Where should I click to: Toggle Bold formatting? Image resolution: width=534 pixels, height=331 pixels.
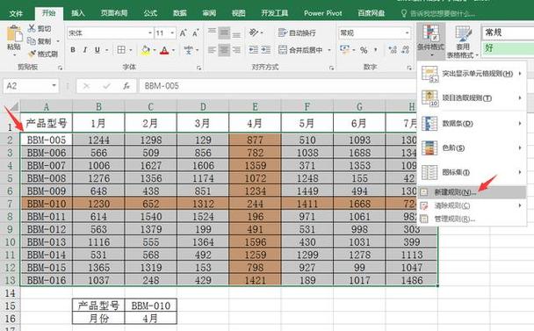(x=73, y=50)
